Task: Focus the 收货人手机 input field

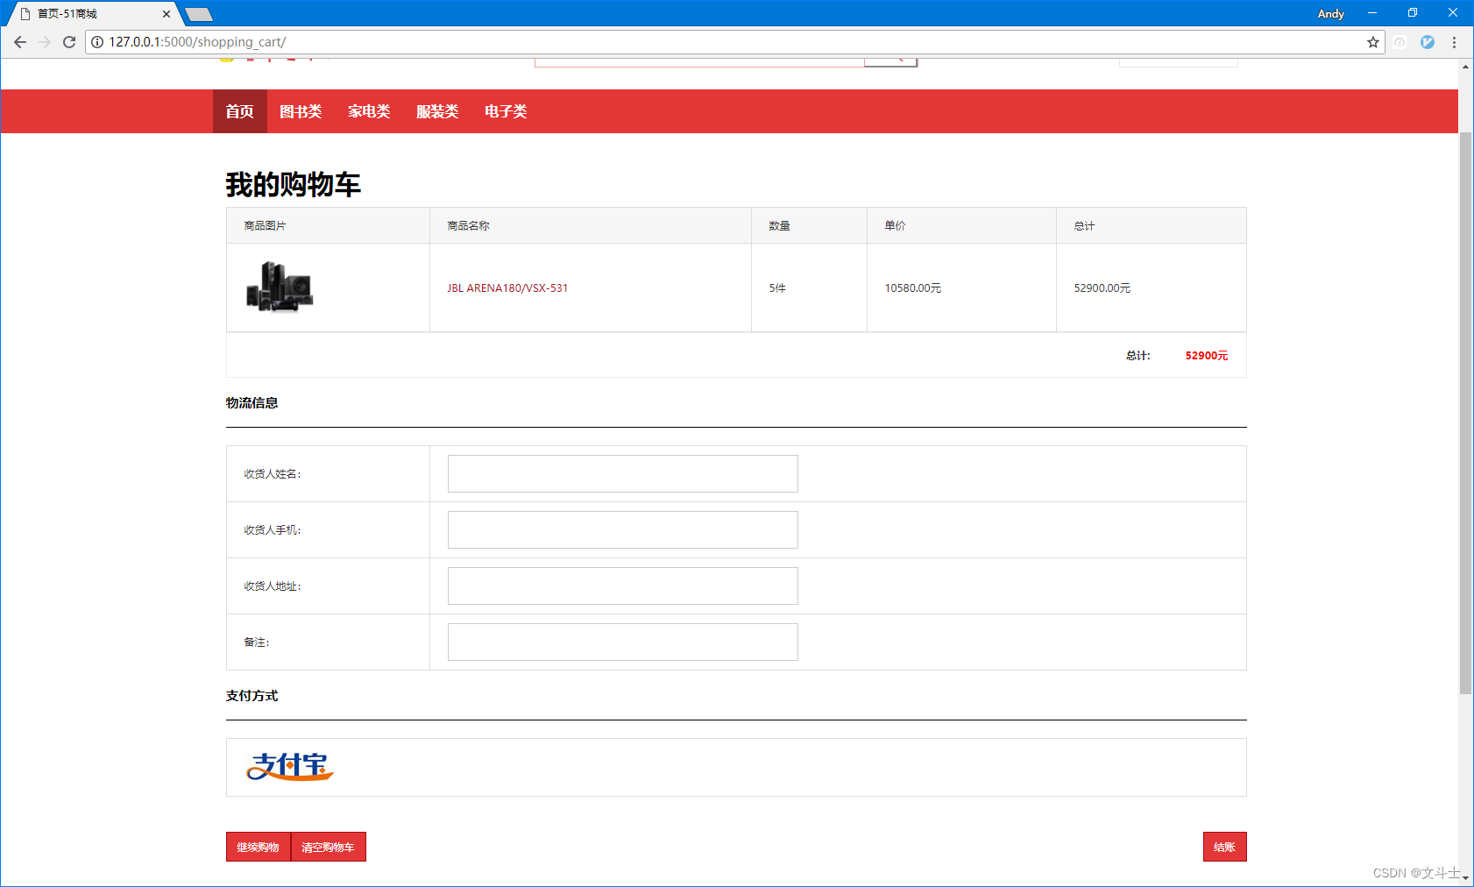Action: click(x=623, y=529)
